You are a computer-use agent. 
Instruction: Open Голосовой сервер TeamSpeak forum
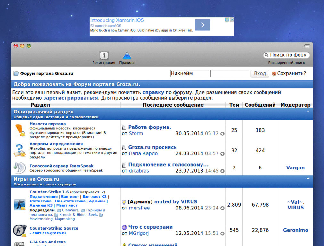click(x=61, y=166)
